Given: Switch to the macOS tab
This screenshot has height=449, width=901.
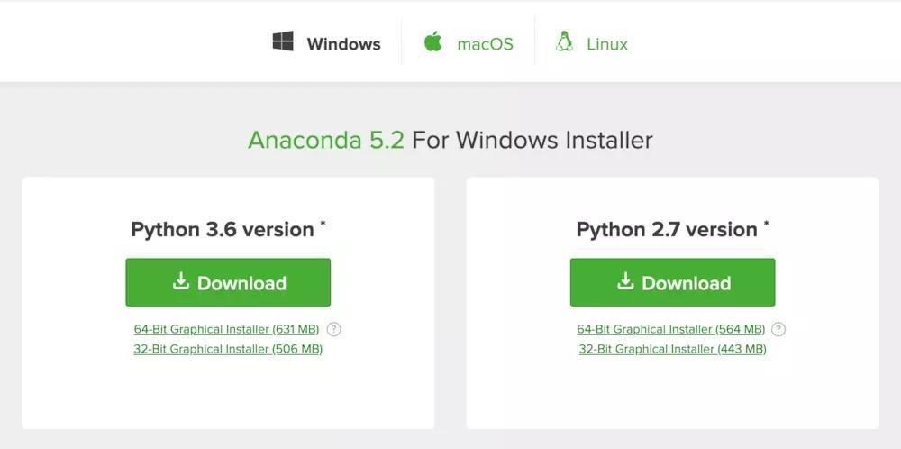Looking at the screenshot, I should tap(485, 43).
